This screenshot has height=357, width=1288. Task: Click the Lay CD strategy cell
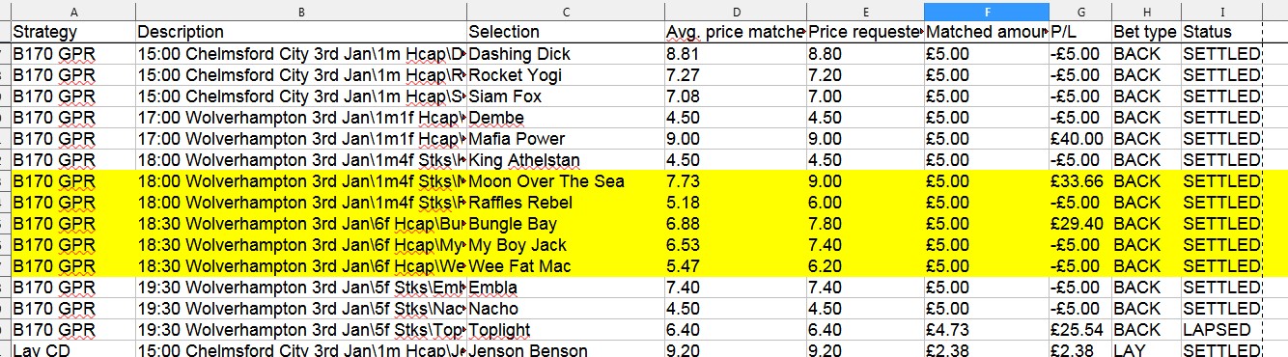pos(73,349)
